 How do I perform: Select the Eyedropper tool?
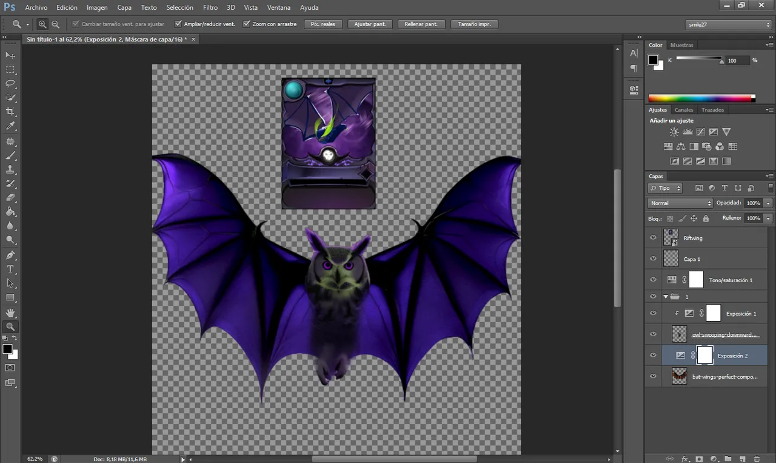[x=10, y=126]
